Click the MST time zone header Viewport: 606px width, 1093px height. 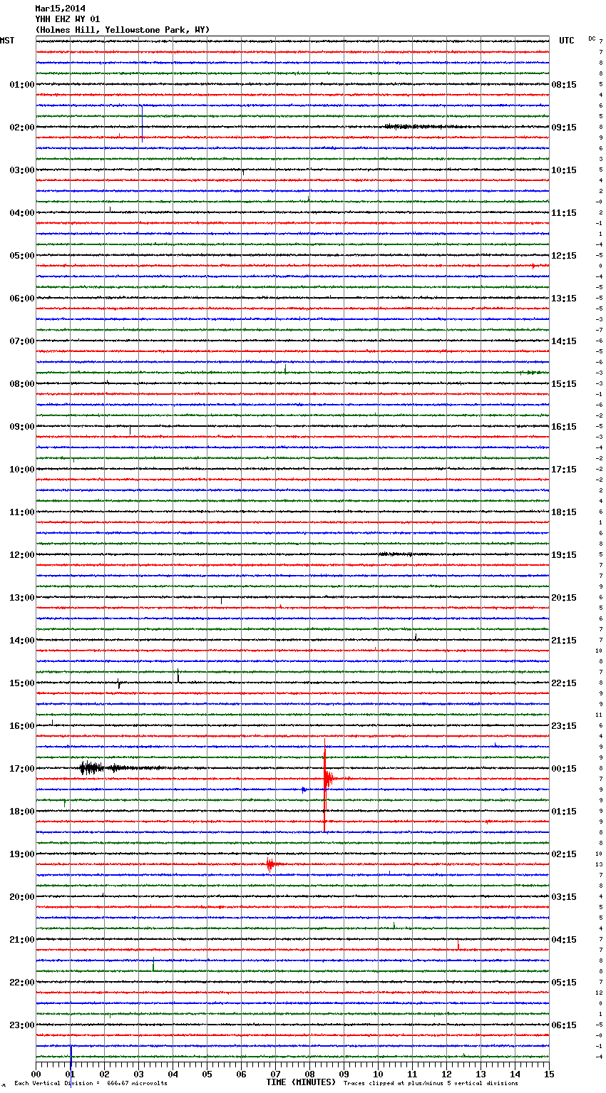click(x=7, y=41)
